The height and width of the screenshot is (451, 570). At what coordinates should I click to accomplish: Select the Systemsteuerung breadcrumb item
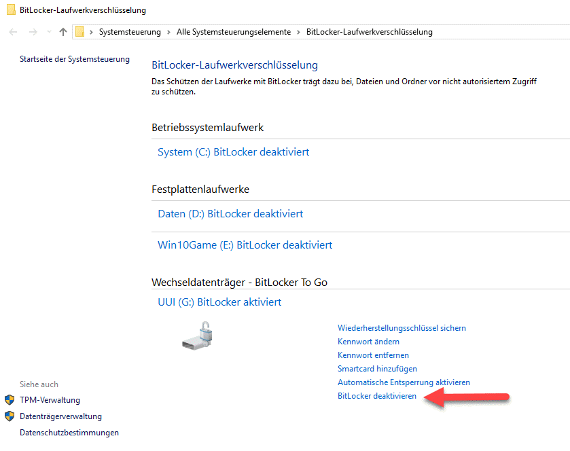click(130, 32)
